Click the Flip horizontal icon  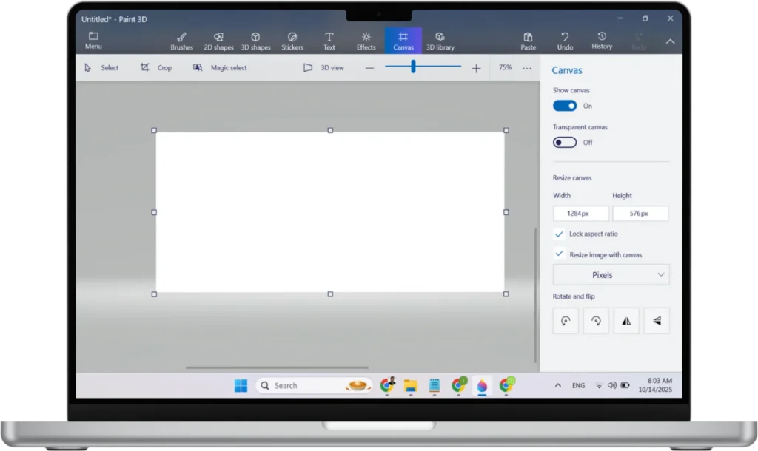626,321
